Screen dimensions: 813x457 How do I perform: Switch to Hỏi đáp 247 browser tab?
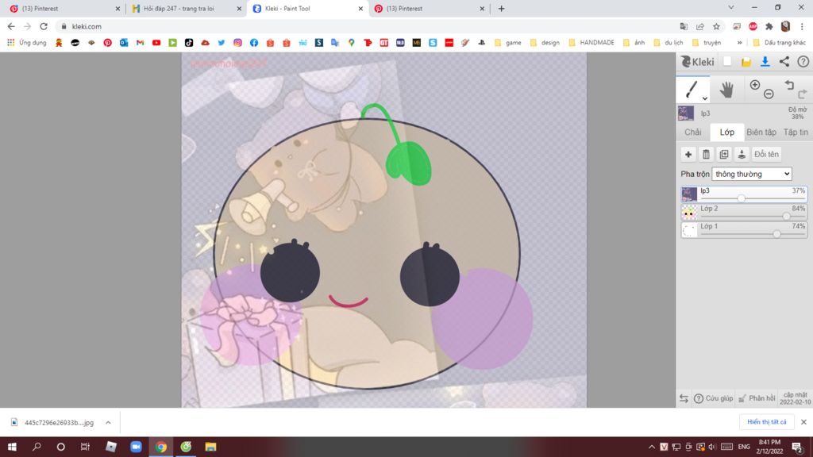[x=186, y=9]
